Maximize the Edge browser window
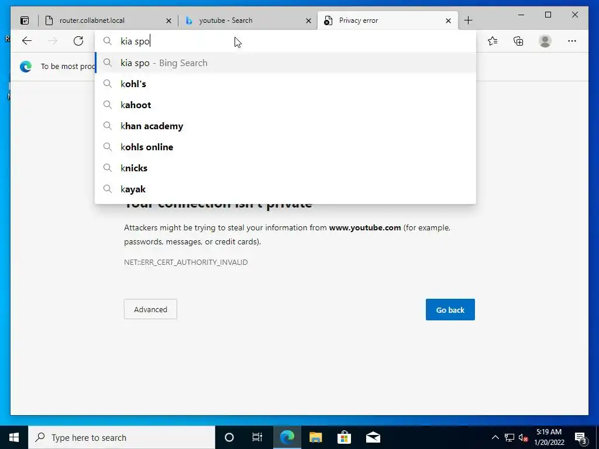This screenshot has height=449, width=599. [548, 15]
